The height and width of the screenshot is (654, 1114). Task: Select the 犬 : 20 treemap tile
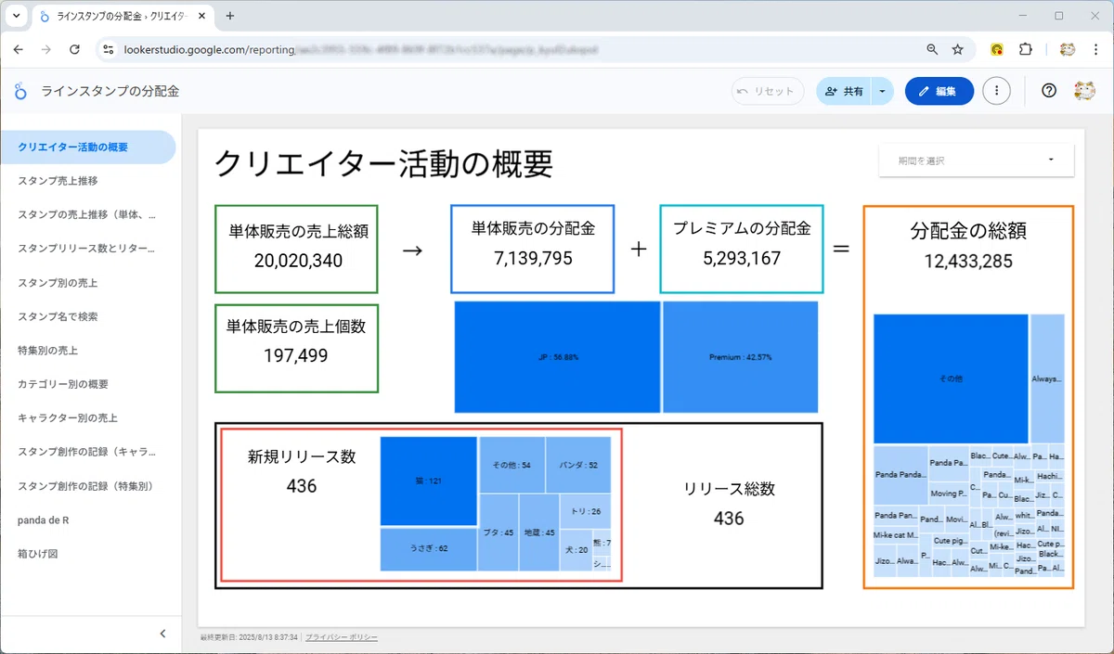pos(576,549)
